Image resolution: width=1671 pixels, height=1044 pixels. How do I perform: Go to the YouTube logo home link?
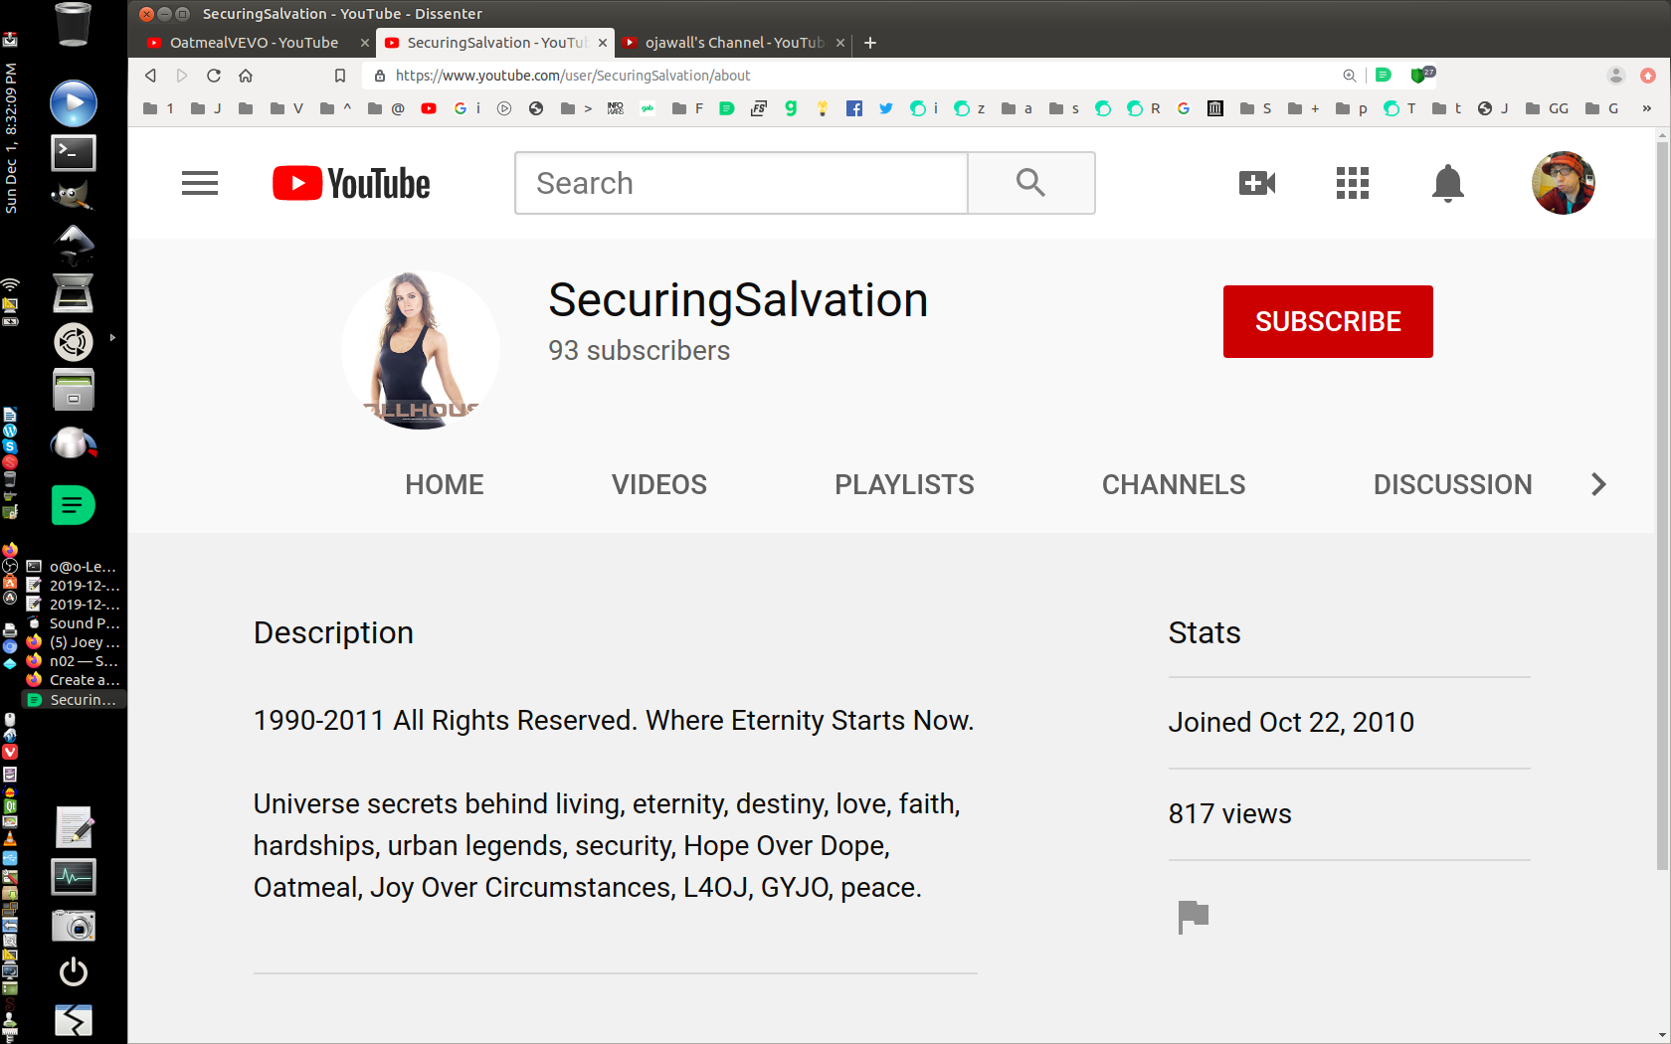click(x=351, y=184)
